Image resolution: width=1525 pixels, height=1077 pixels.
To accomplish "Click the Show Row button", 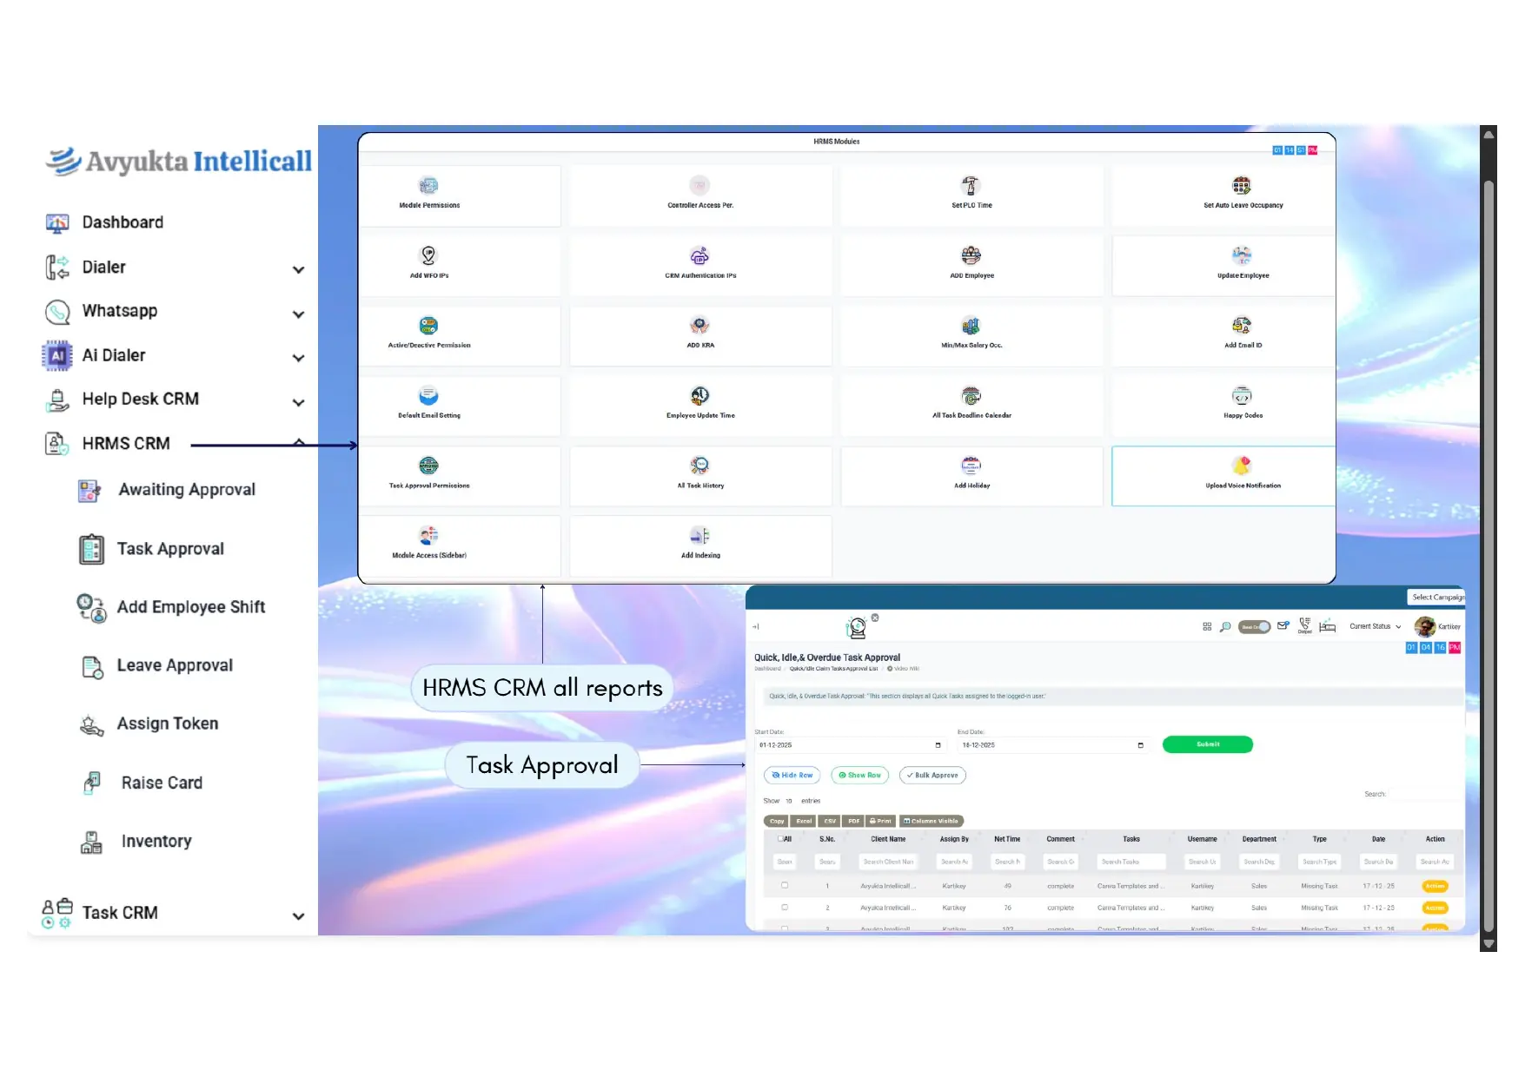I will (x=859, y=776).
